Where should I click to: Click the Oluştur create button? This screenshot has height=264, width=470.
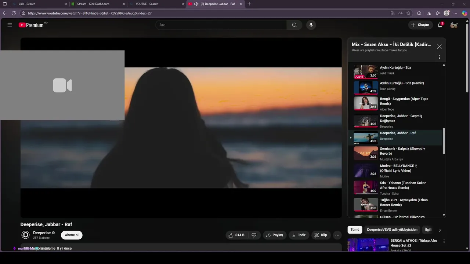(x=420, y=25)
